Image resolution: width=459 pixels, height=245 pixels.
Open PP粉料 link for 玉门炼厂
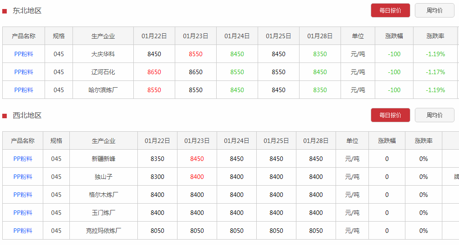[x=23, y=213]
